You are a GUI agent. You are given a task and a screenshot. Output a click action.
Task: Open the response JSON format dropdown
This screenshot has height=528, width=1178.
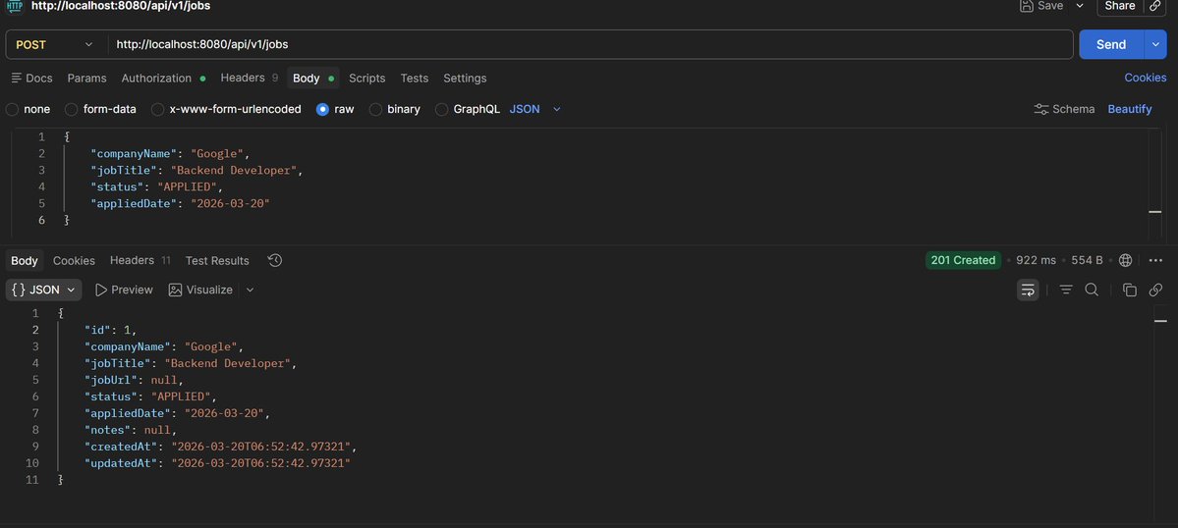[x=43, y=290]
